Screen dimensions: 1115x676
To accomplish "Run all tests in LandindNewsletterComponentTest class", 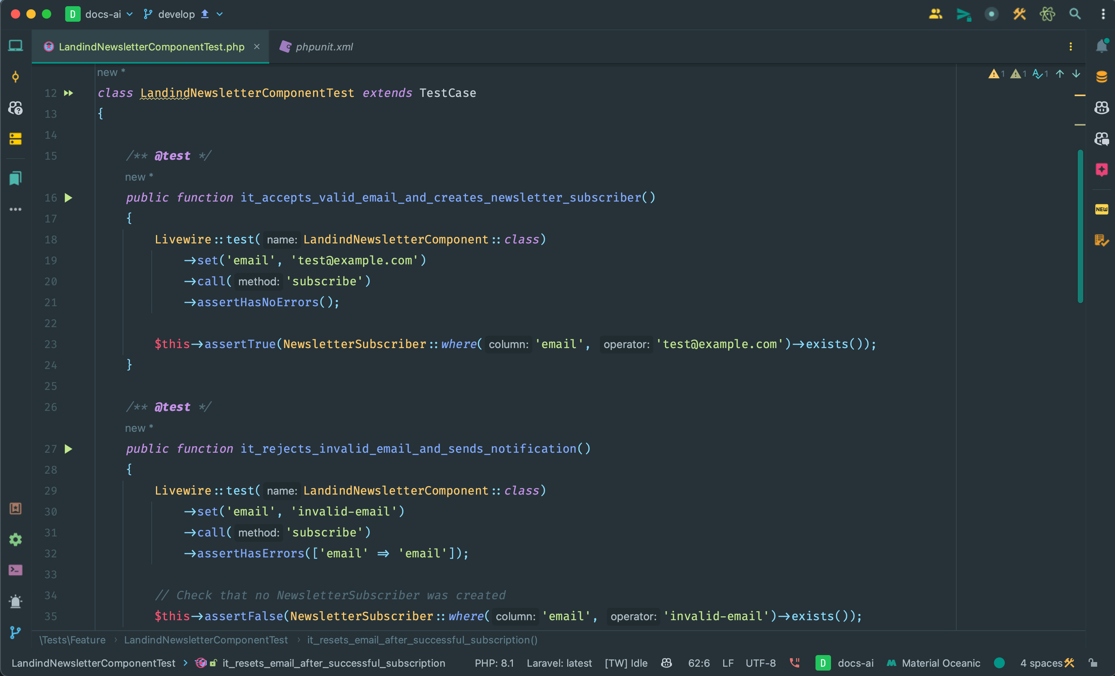I will (x=68, y=93).
